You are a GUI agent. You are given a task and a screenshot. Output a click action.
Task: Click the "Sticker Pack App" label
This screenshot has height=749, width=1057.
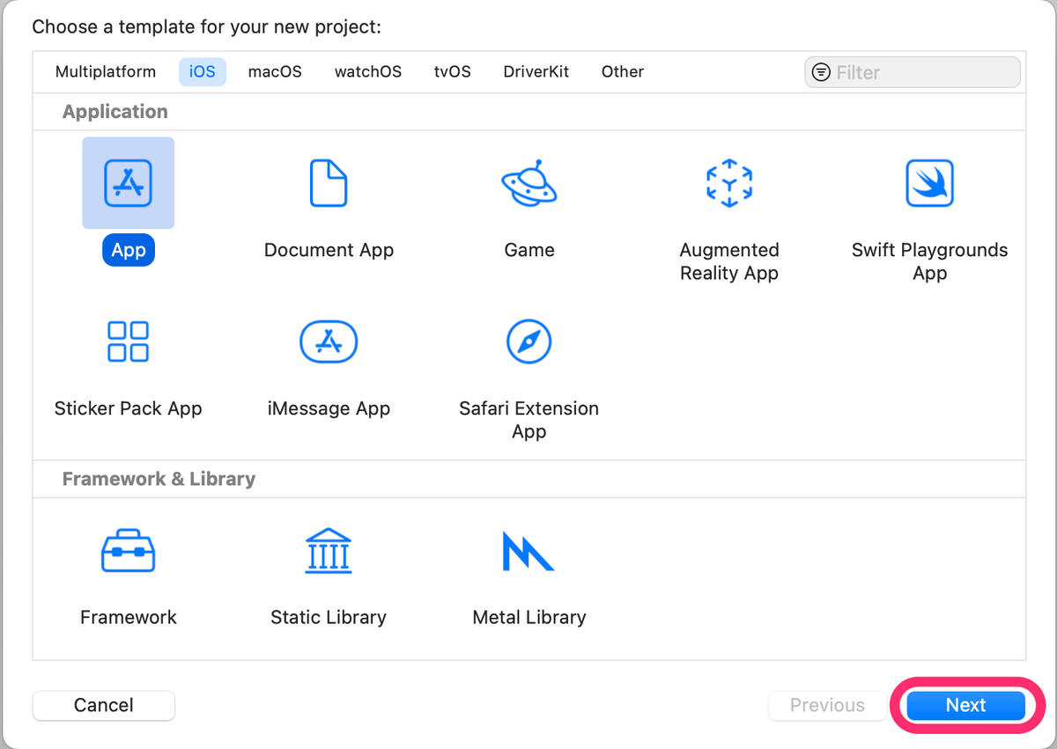click(x=128, y=408)
